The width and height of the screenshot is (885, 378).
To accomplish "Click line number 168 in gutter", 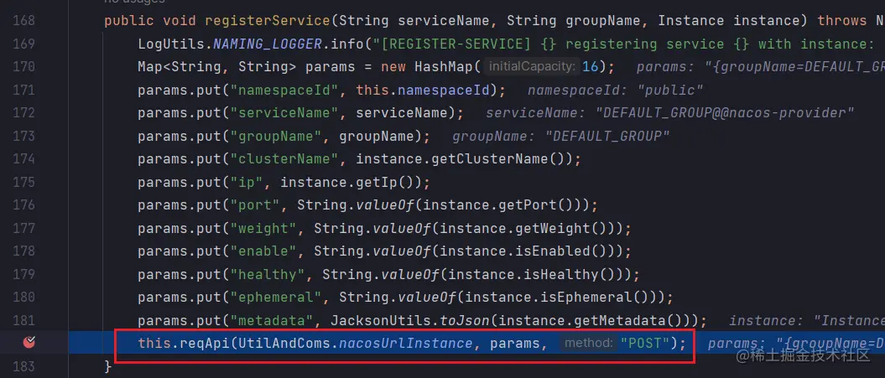I will pos(23,21).
